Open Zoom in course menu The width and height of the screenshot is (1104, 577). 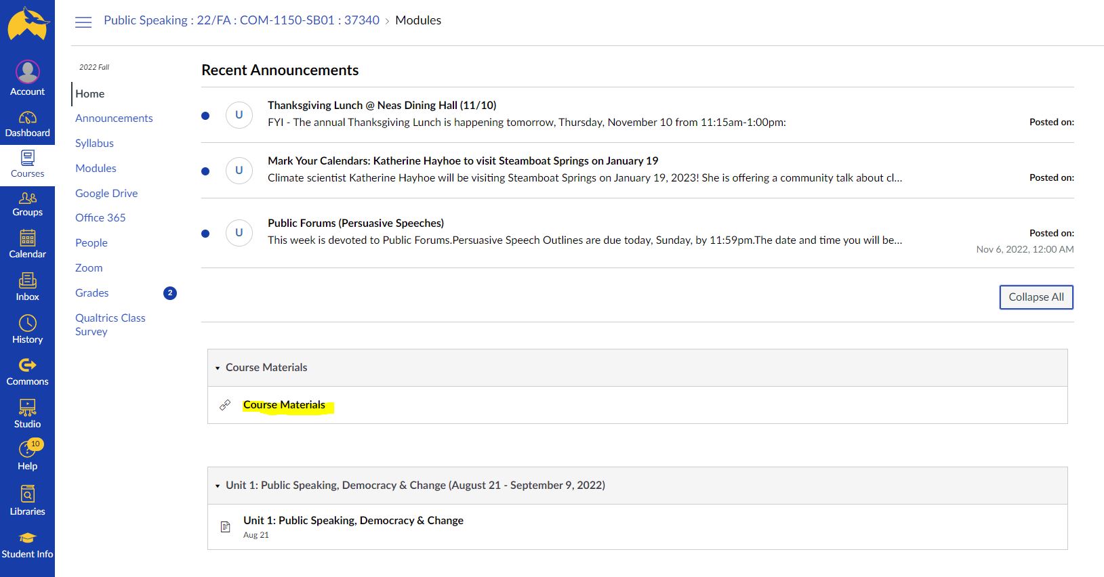(89, 268)
